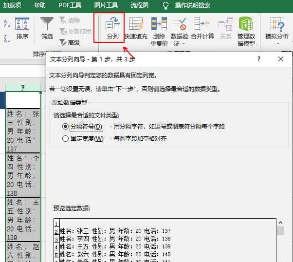Viewport: 293px width, 262px height.
Task: Select cell with 李四 data
Action: 23,175
